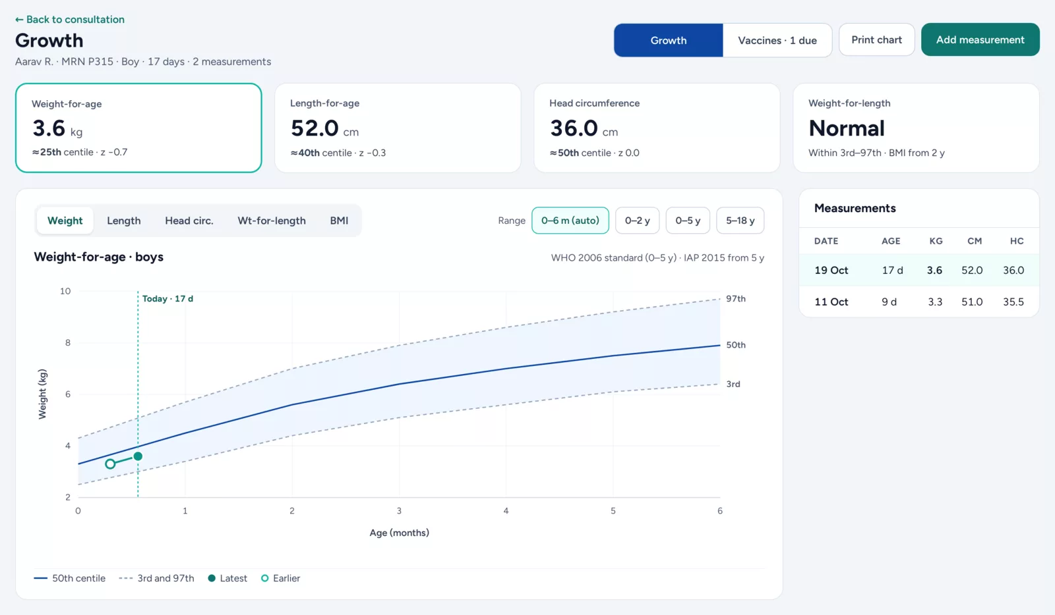Click the Measurements panel heading

coord(855,208)
